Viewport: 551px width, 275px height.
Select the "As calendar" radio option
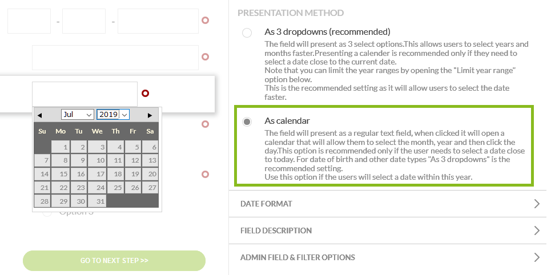[x=247, y=122]
